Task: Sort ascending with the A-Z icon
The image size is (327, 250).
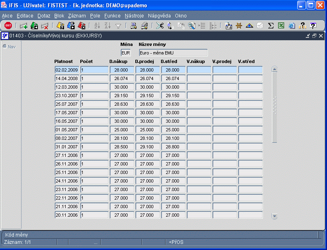Action: pos(97,26)
